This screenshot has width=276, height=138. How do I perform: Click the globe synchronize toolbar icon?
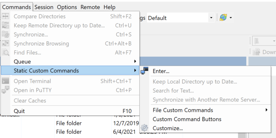(x=223, y=18)
